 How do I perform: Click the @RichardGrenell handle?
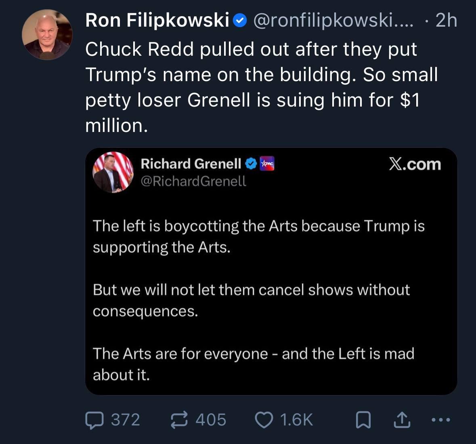pos(193,181)
